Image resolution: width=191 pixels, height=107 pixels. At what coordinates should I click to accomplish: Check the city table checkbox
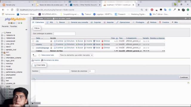coord(33,41)
